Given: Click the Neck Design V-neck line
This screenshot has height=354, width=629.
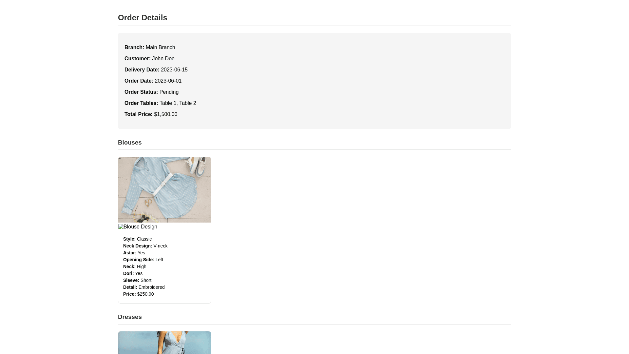Looking at the screenshot, I should click(x=145, y=246).
